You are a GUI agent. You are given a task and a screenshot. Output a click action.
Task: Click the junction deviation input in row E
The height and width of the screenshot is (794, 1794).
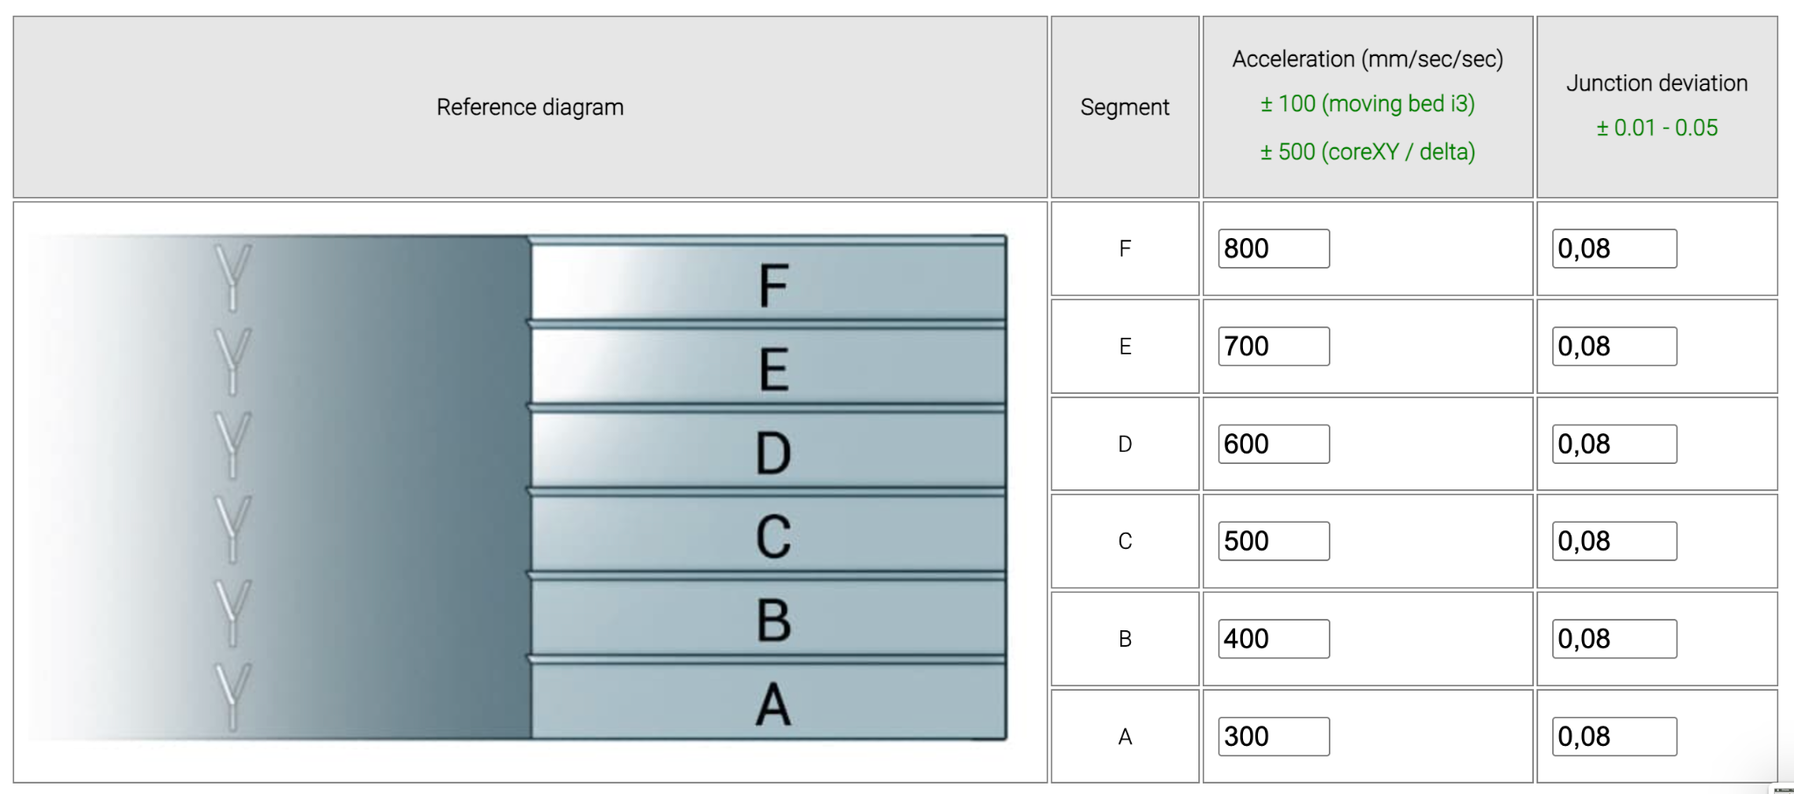click(1614, 346)
